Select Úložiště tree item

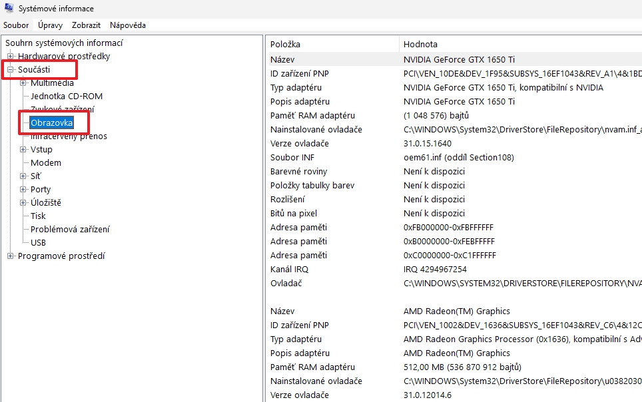(x=46, y=202)
